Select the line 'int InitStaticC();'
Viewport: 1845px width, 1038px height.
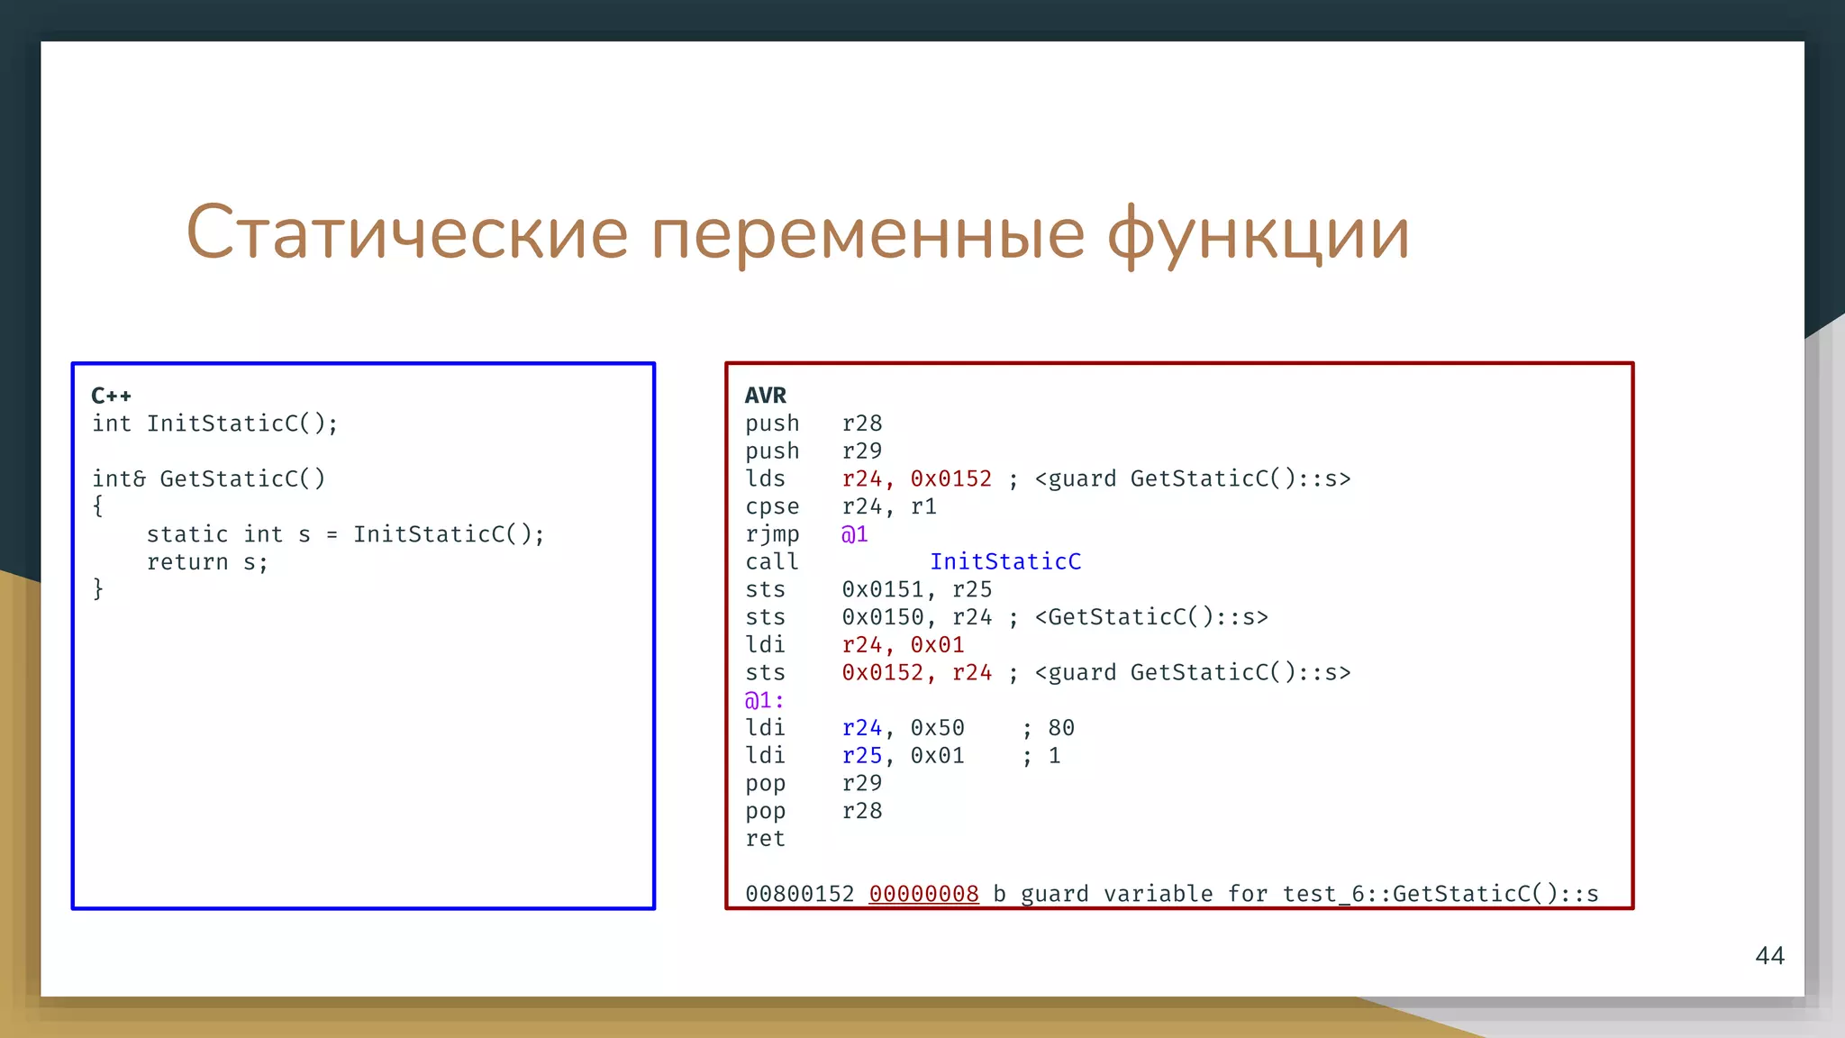pyautogui.click(x=215, y=423)
